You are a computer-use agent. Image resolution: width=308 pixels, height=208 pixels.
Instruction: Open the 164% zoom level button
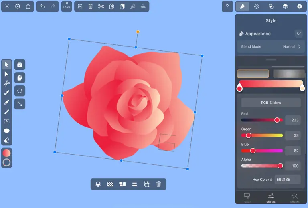67,6
